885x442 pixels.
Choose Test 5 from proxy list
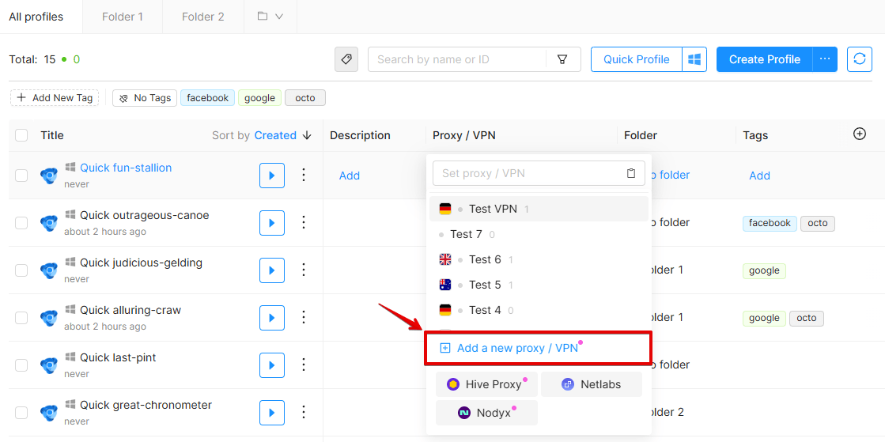[539, 285]
